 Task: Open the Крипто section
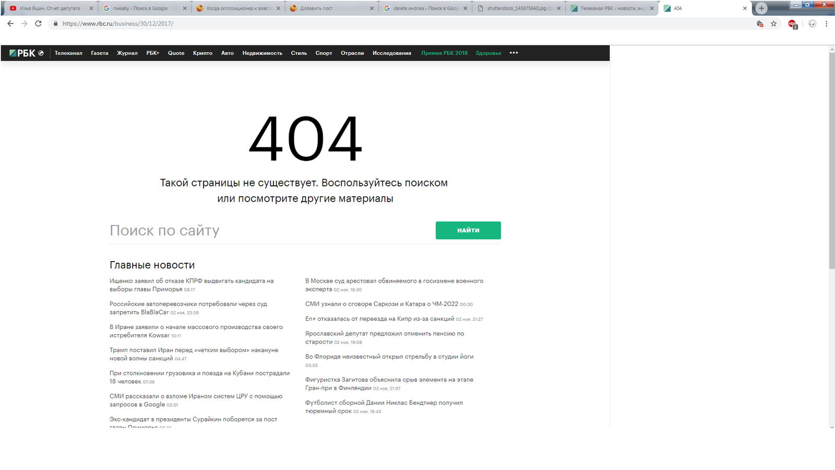coord(202,53)
